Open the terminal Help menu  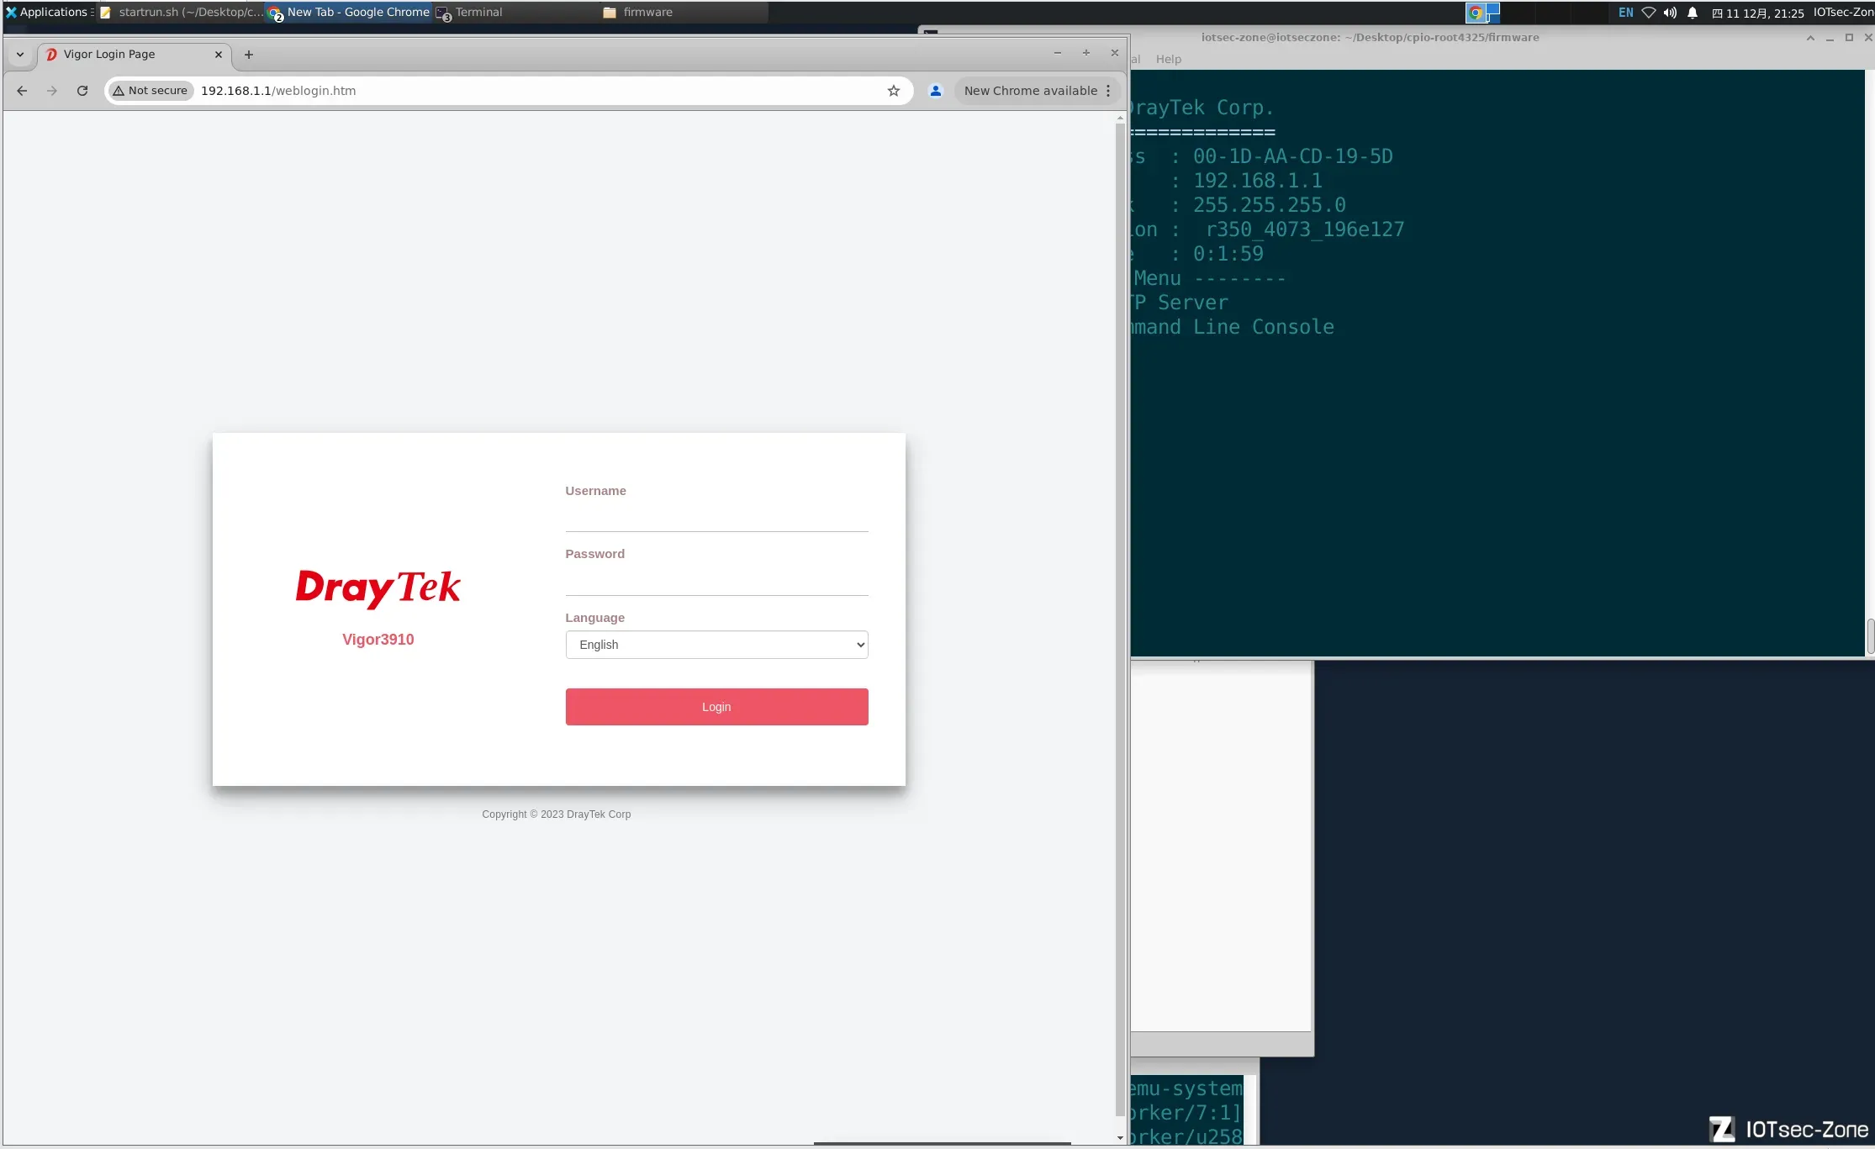tap(1168, 59)
